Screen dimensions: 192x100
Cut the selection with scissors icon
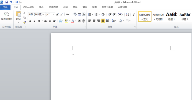click(x=24, y=13)
